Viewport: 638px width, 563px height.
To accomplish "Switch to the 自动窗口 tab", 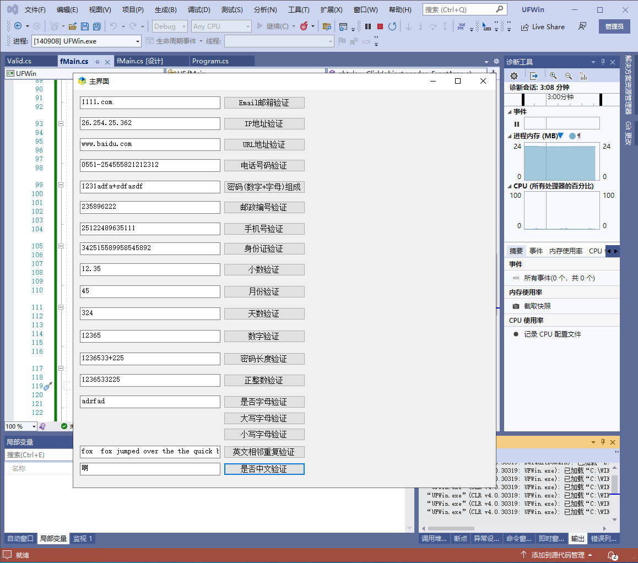I will pyautogui.click(x=20, y=539).
